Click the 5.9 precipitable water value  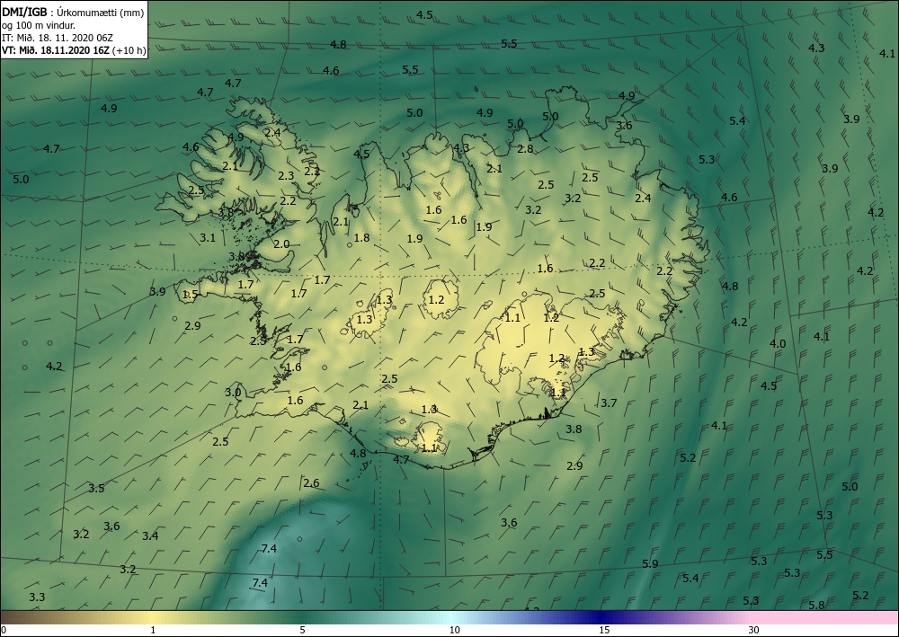(x=650, y=564)
